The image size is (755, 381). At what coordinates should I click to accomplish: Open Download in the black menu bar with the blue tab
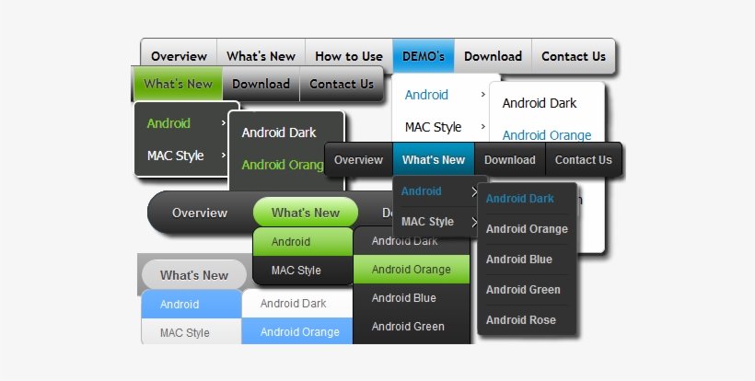point(509,160)
